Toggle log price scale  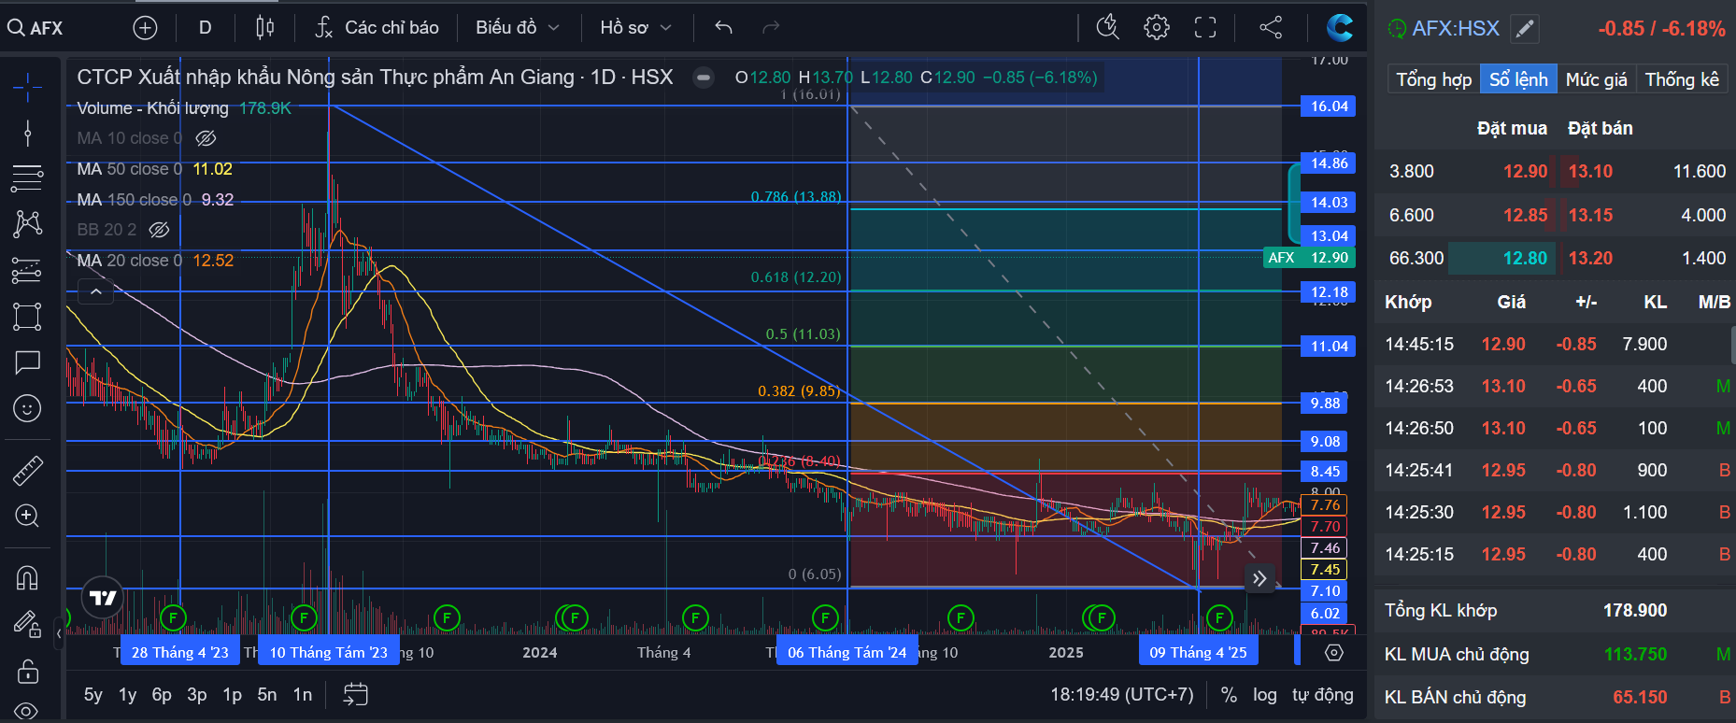click(x=1265, y=695)
